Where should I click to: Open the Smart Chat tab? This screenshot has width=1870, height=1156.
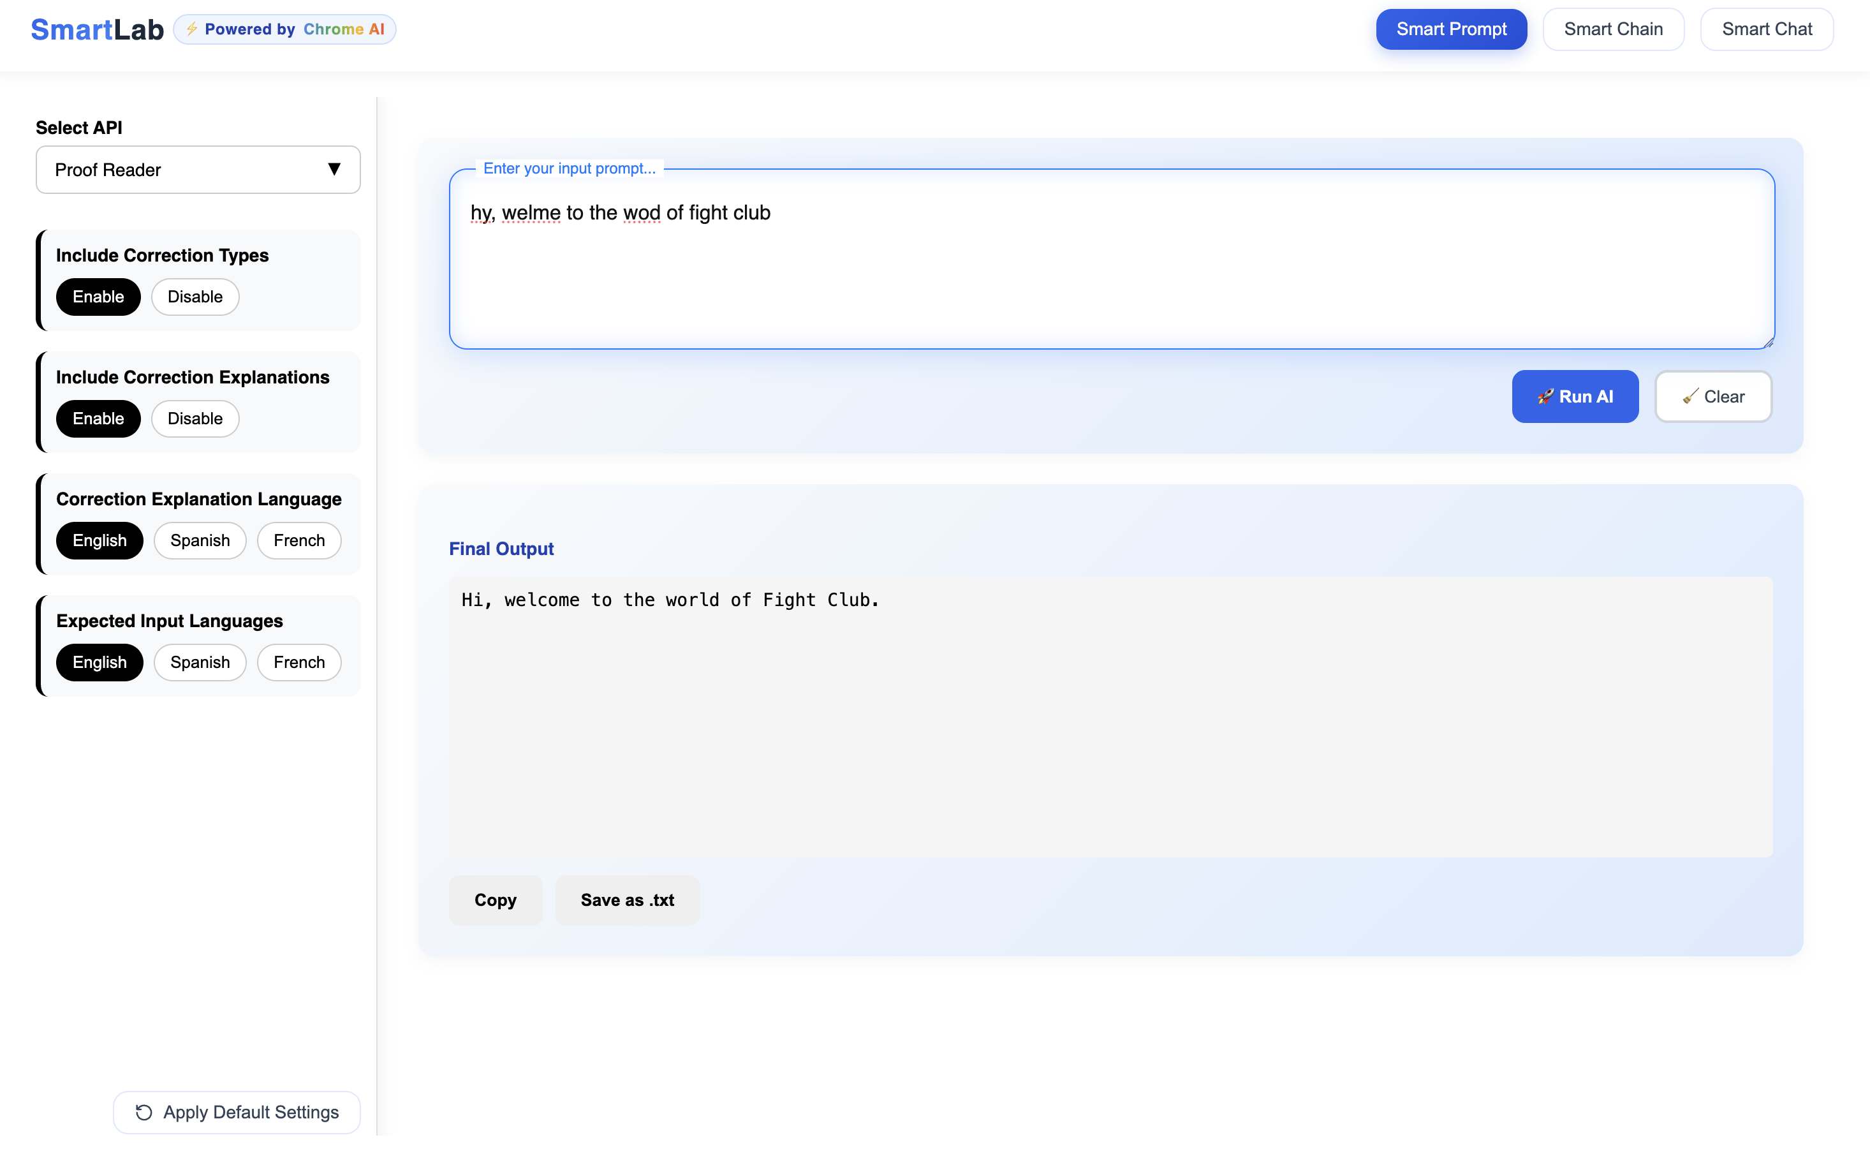point(1766,29)
